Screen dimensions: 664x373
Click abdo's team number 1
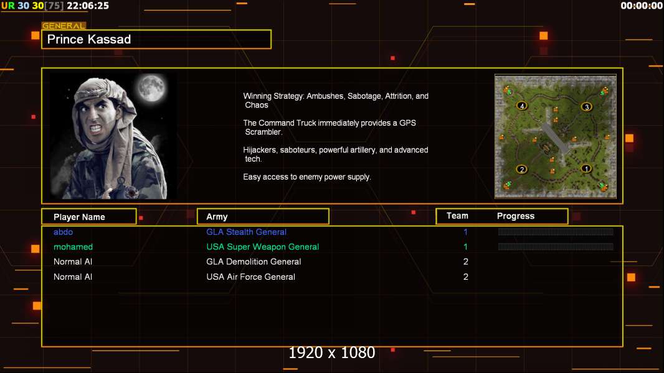tap(465, 232)
